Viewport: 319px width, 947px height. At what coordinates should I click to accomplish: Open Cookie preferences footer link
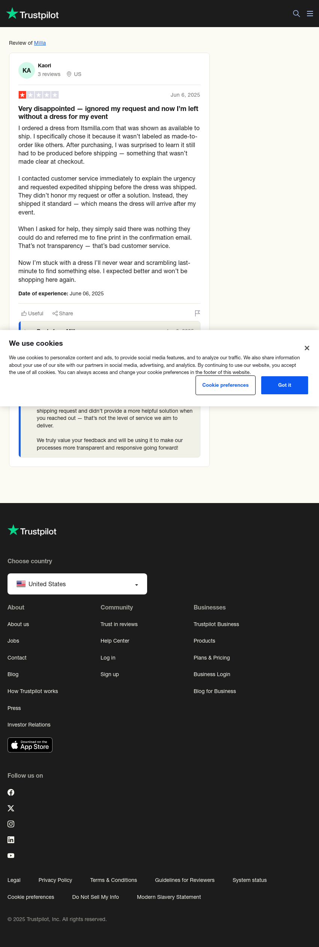[31, 897]
